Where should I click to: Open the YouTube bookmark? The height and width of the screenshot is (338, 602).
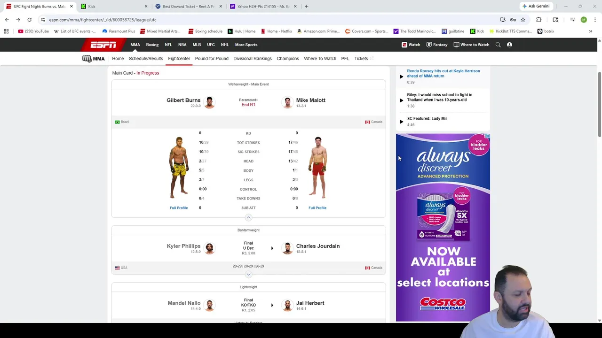[x=33, y=31]
